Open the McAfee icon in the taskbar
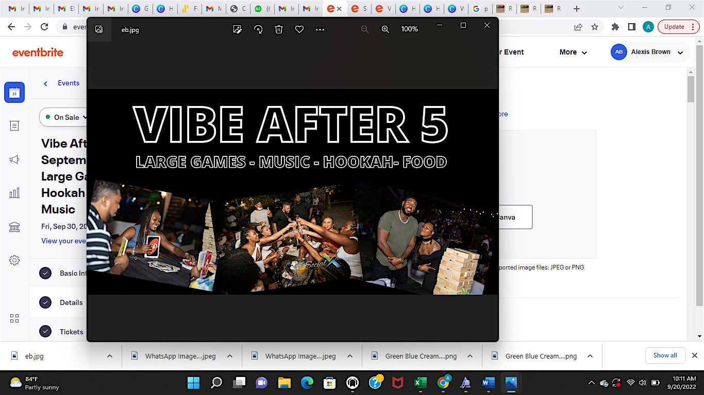 click(x=397, y=383)
